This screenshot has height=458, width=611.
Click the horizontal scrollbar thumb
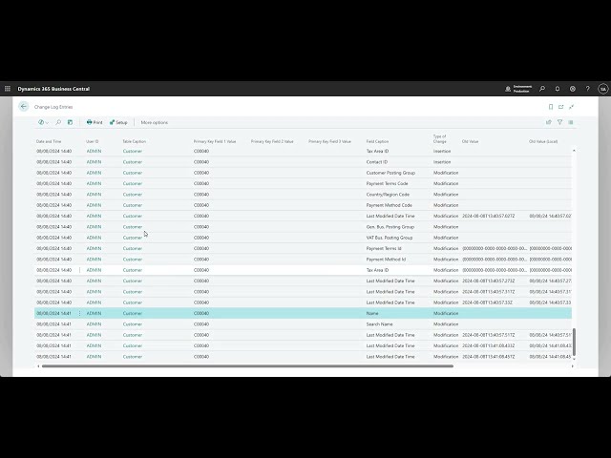[x=247, y=366]
